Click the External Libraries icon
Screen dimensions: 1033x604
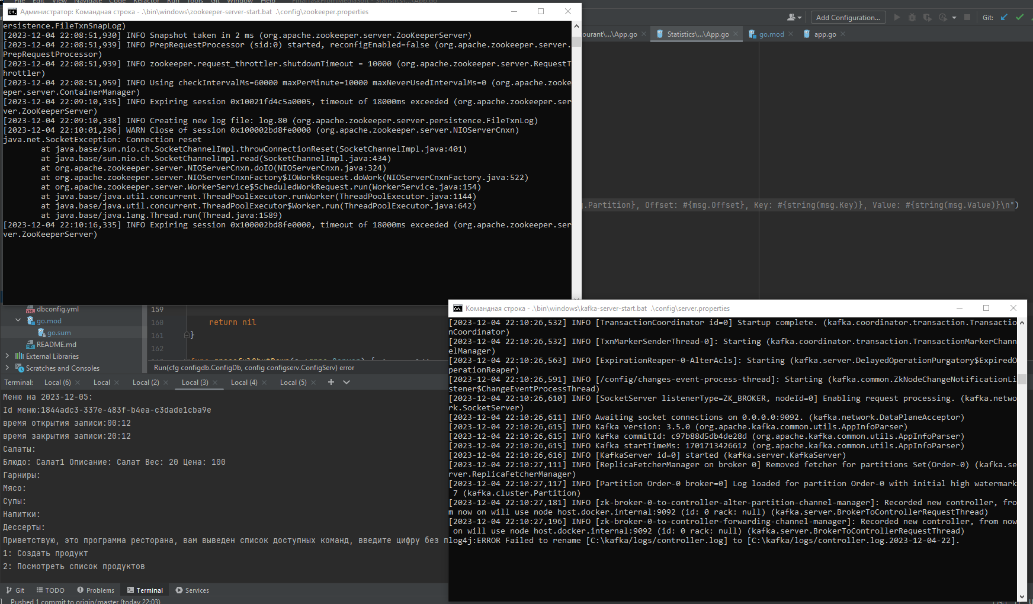tap(20, 356)
